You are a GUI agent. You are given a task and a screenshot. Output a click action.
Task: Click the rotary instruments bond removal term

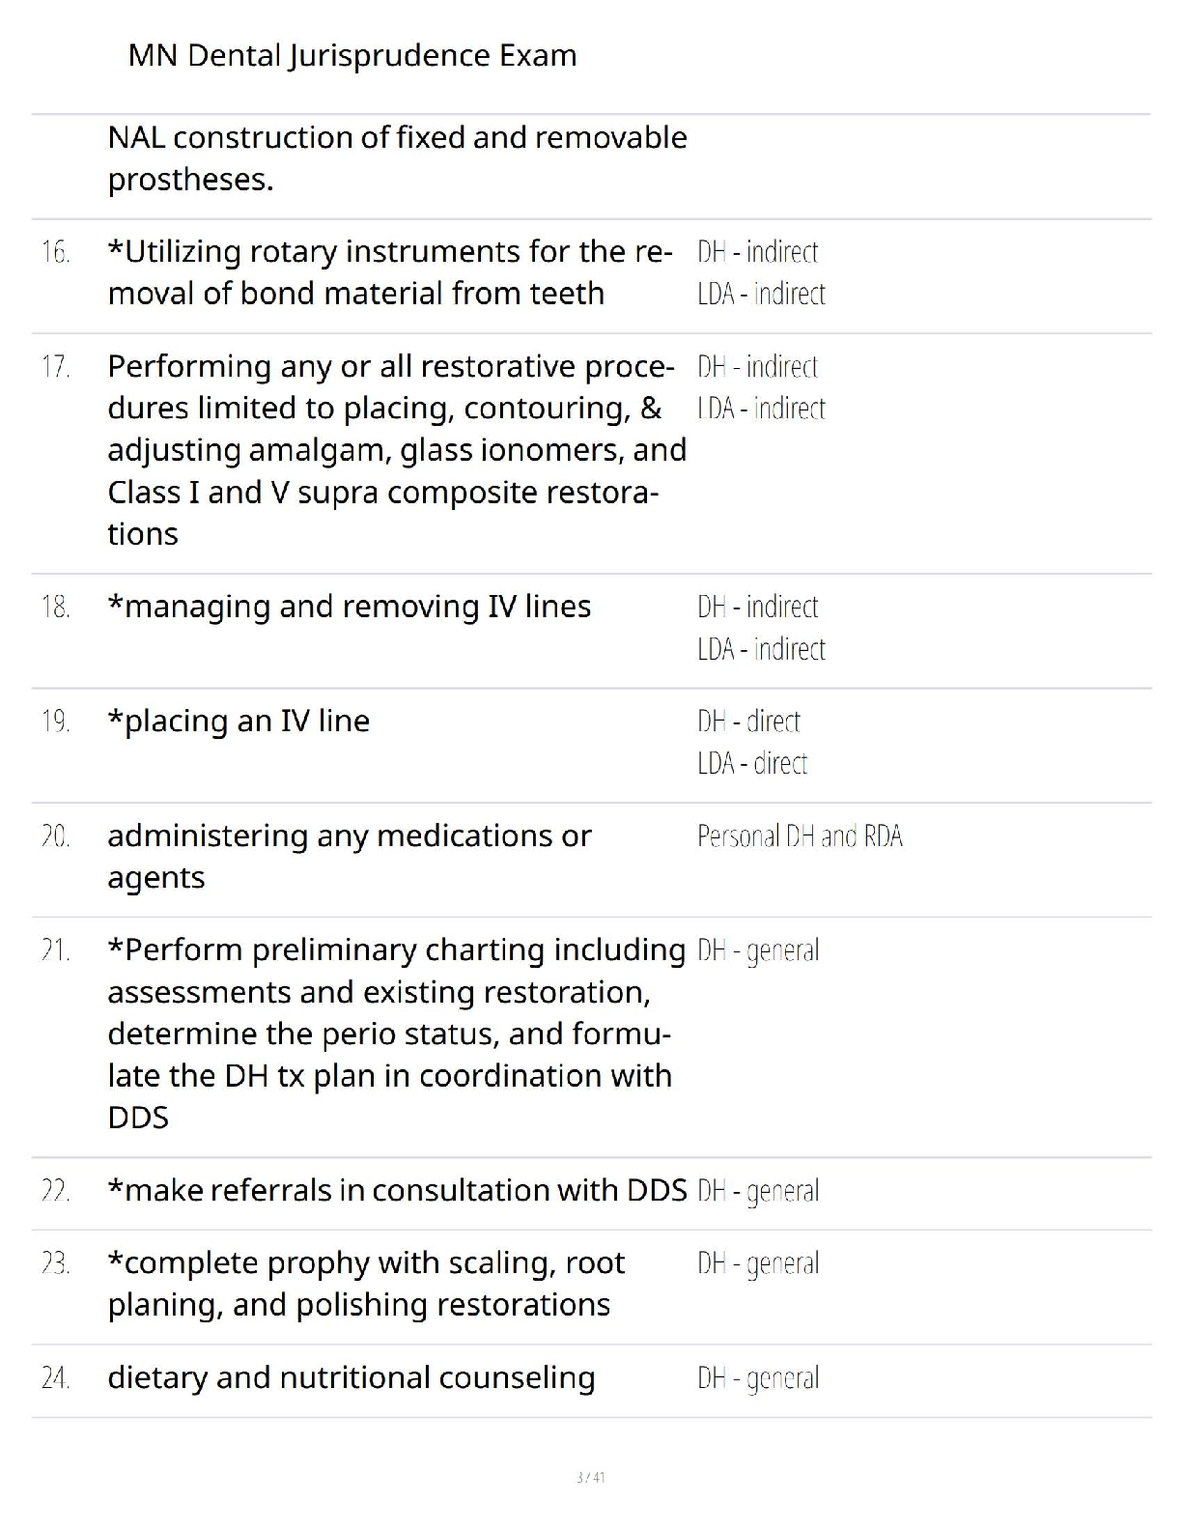(x=390, y=272)
